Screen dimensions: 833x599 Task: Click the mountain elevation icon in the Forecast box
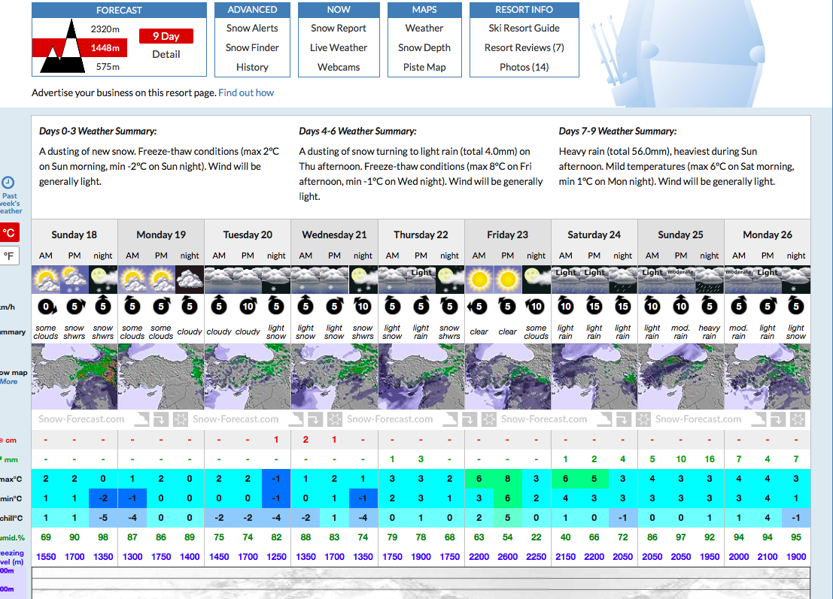click(x=62, y=46)
